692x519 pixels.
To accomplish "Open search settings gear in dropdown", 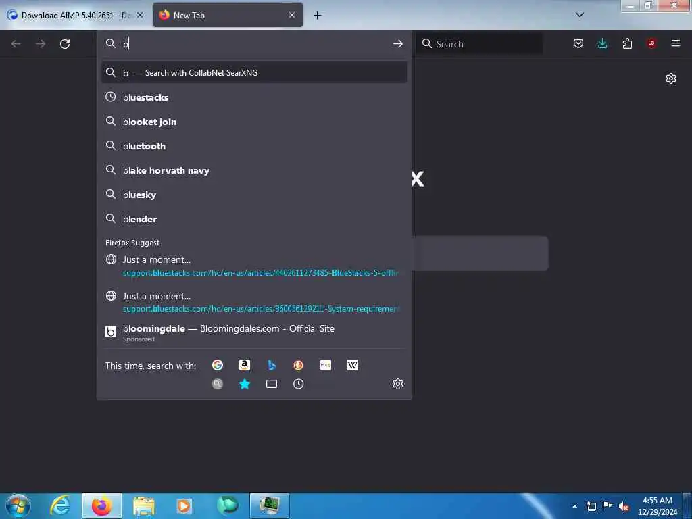I will point(398,384).
